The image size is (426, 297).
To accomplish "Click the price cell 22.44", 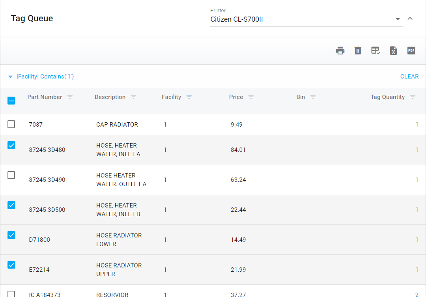I will [238, 210].
